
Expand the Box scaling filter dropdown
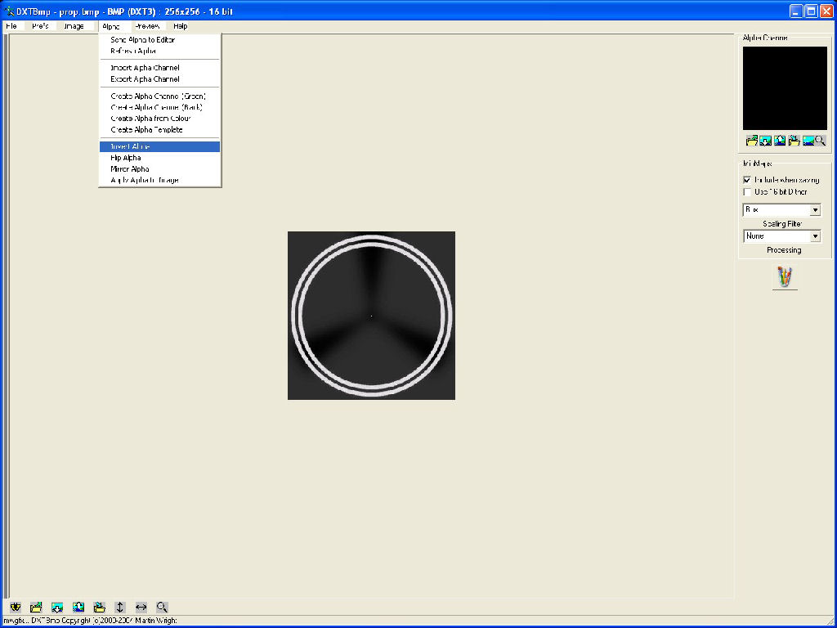coord(815,210)
